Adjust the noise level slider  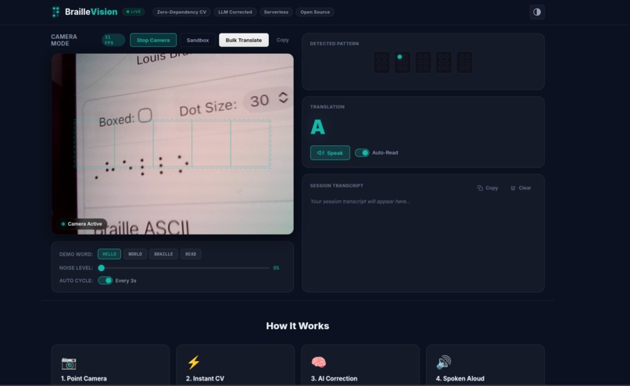[184, 268]
